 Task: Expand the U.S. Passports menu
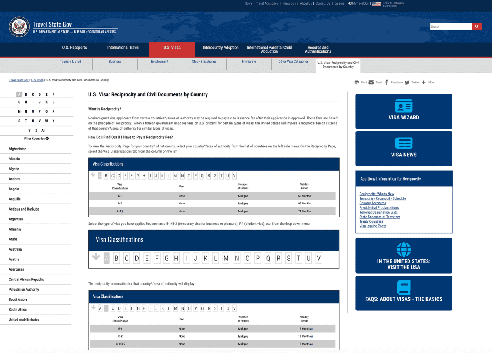75,48
